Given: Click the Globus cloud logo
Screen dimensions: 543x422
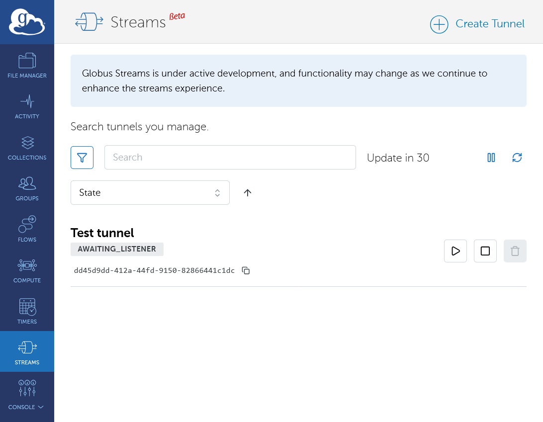Looking at the screenshot, I should click(x=27, y=22).
